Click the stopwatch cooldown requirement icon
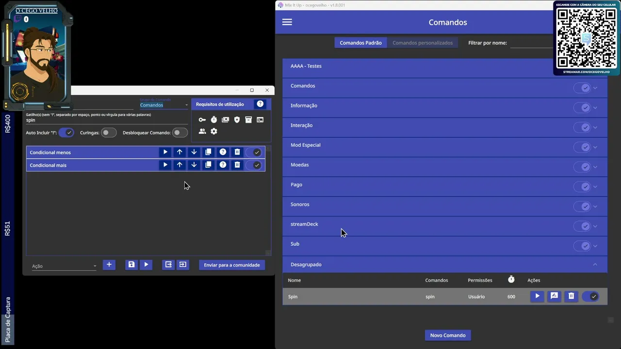Viewport: 621px width, 349px height. [214, 120]
